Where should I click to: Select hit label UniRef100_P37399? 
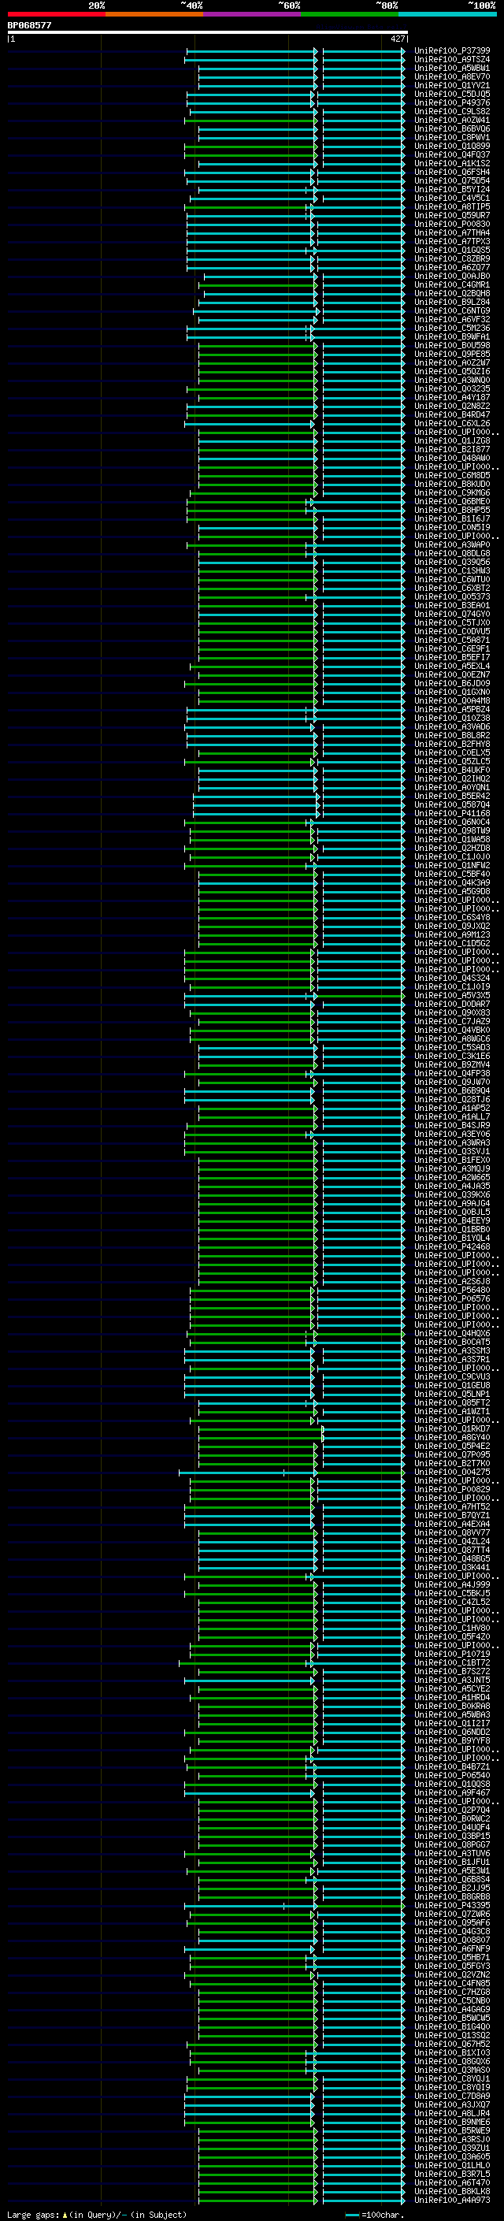(x=452, y=51)
